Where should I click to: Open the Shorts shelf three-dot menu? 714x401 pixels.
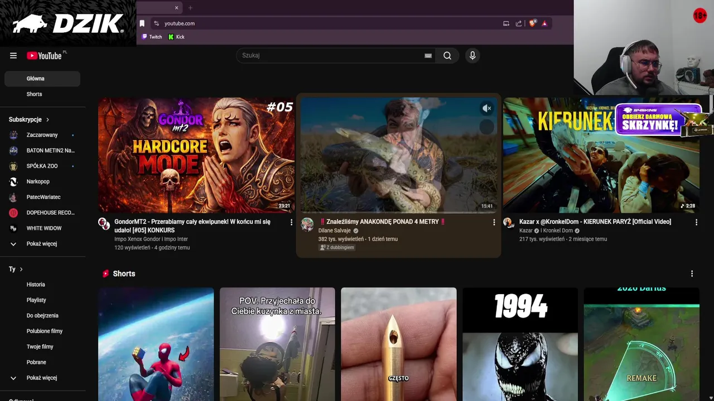click(692, 274)
